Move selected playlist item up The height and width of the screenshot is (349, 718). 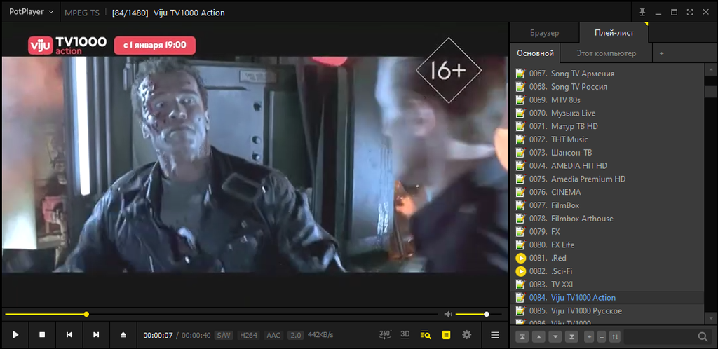pos(539,337)
